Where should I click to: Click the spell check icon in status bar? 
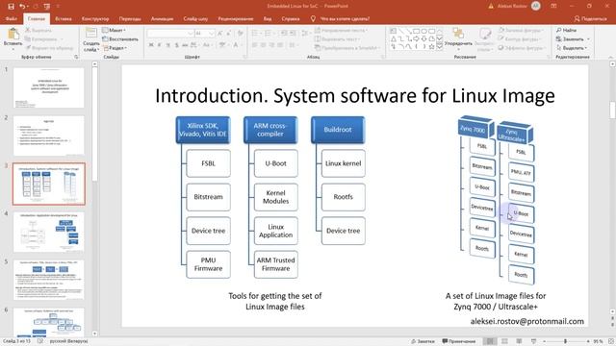click(40, 341)
